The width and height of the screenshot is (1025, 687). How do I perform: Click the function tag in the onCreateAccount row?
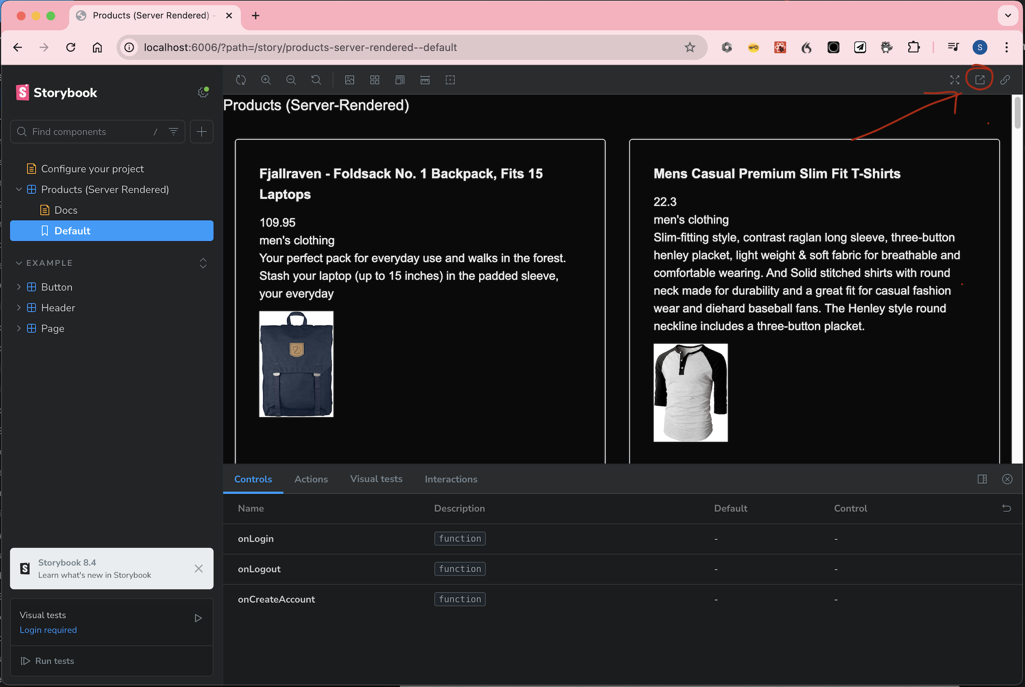460,599
